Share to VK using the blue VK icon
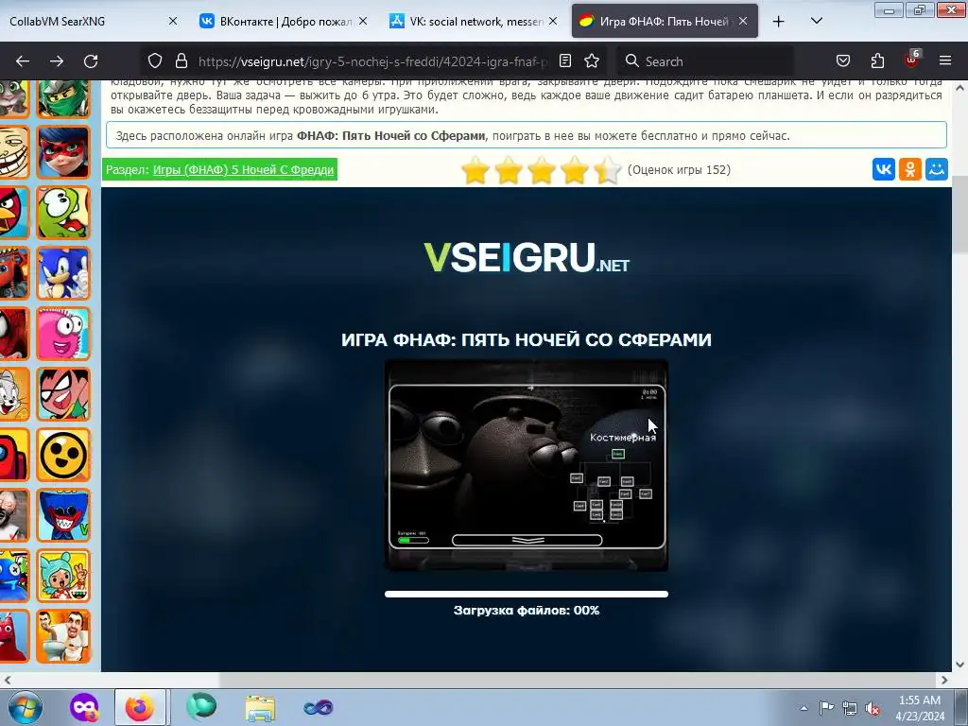Screen dimensions: 968x726 point(884,169)
